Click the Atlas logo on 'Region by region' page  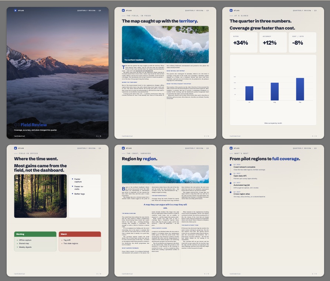[x=123, y=148]
